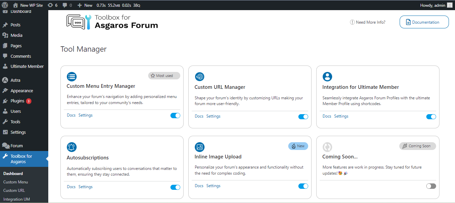Open Settings for Inline Image Upload
This screenshot has width=455, height=203.
coord(213,186)
